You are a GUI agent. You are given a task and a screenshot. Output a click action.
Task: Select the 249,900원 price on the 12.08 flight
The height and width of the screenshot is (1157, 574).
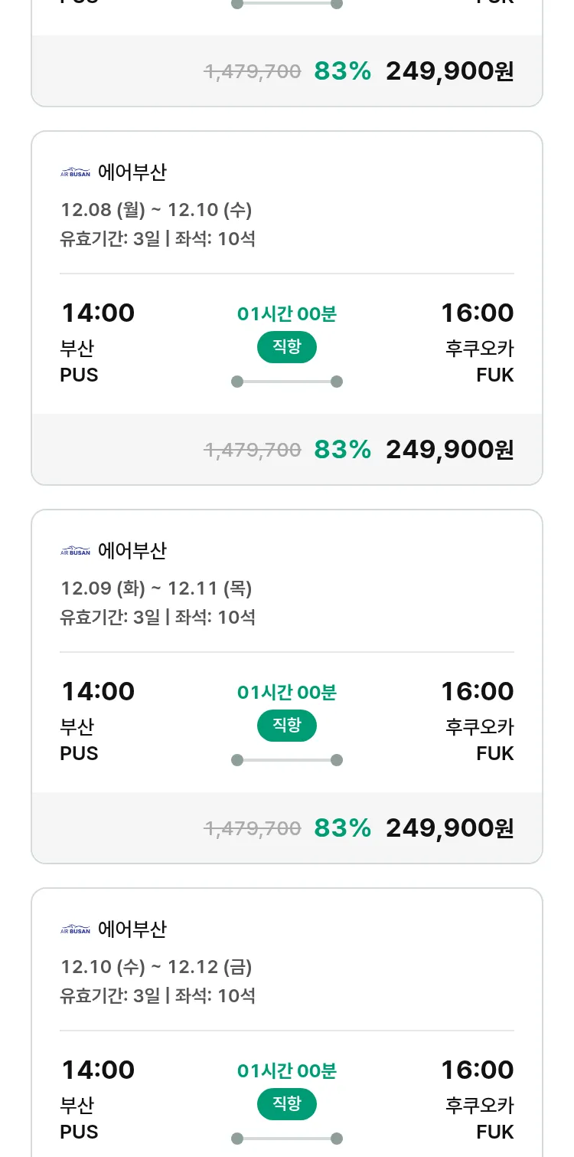tap(449, 450)
